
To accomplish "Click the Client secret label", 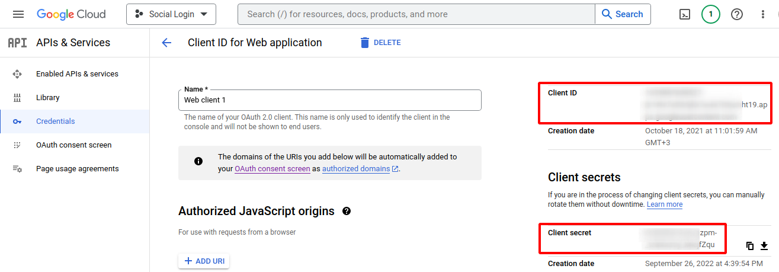I will 570,233.
